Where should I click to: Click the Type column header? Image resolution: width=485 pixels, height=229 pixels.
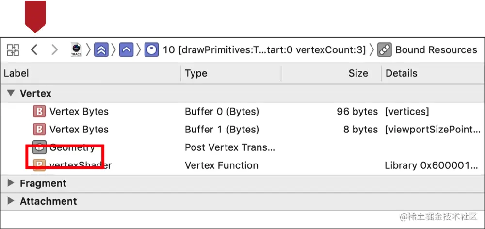(x=196, y=73)
